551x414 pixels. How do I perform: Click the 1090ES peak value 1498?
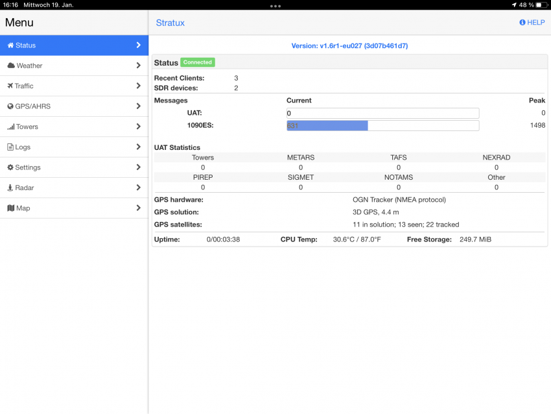tap(537, 125)
